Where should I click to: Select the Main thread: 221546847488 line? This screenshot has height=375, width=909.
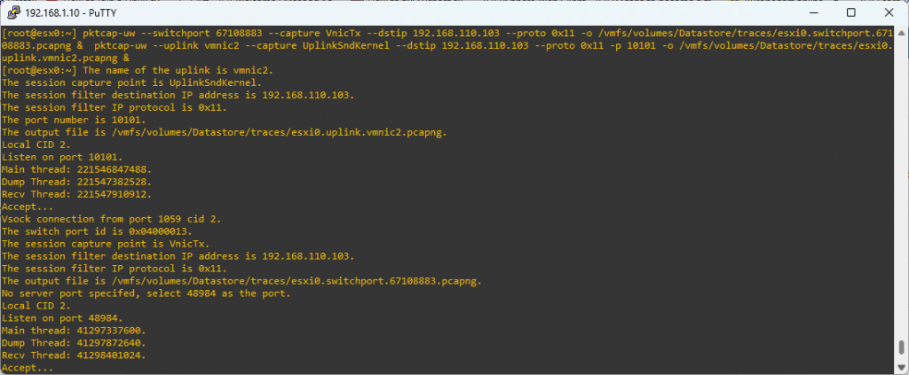tap(76, 169)
